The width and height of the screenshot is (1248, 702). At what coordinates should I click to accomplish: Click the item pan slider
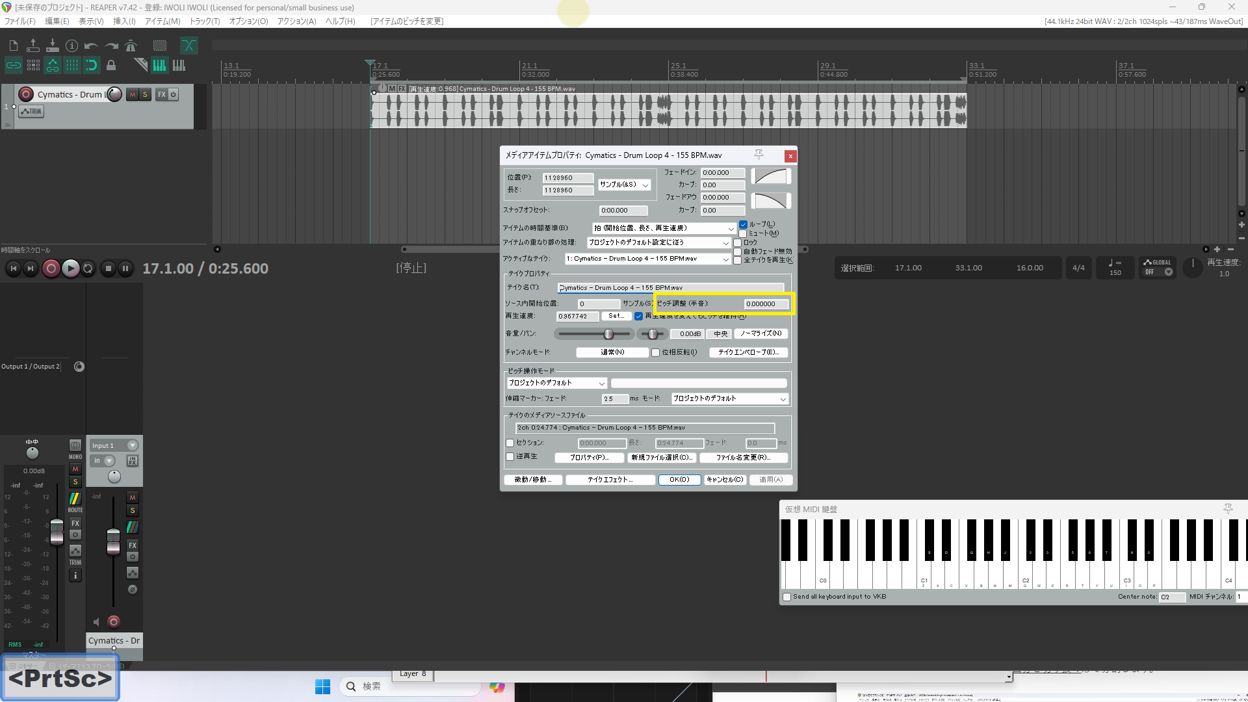(x=651, y=334)
